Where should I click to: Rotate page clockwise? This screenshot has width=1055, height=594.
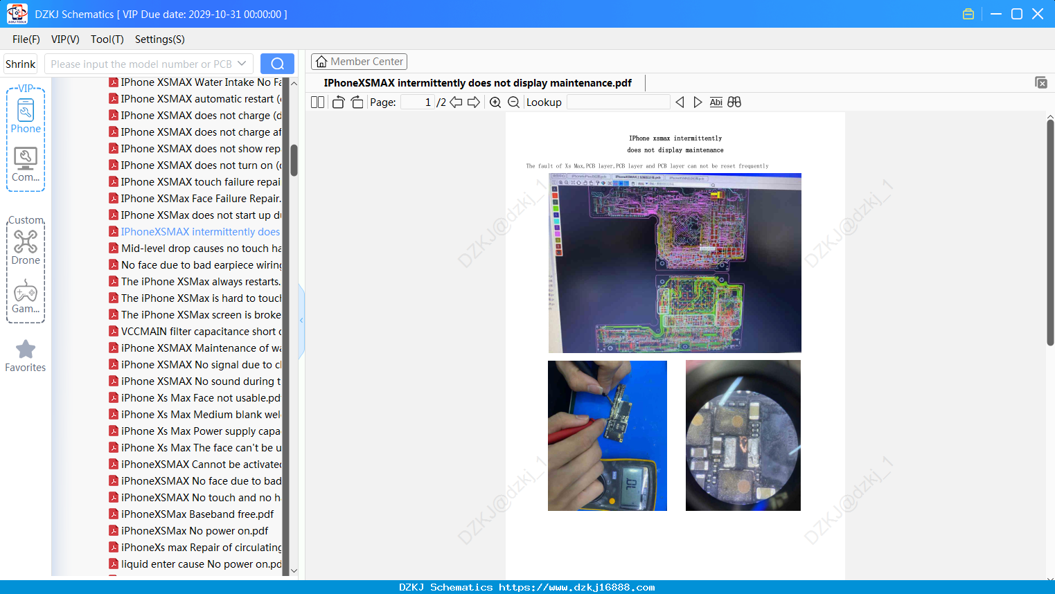click(x=357, y=102)
